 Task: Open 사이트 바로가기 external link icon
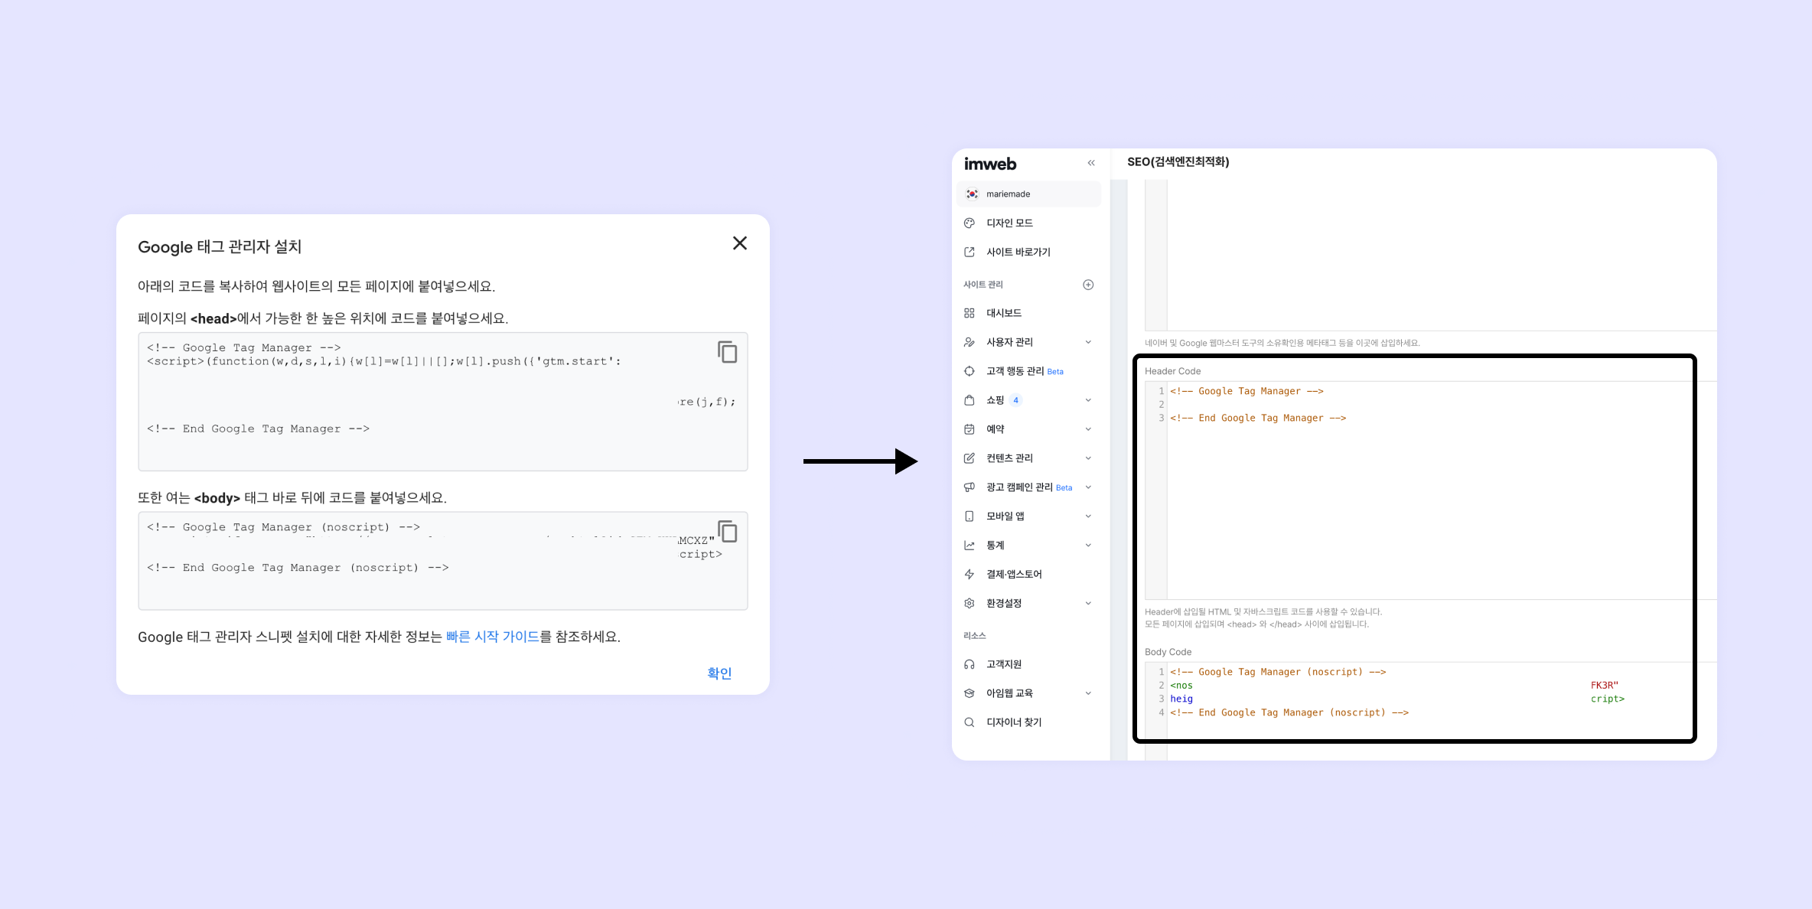click(970, 252)
